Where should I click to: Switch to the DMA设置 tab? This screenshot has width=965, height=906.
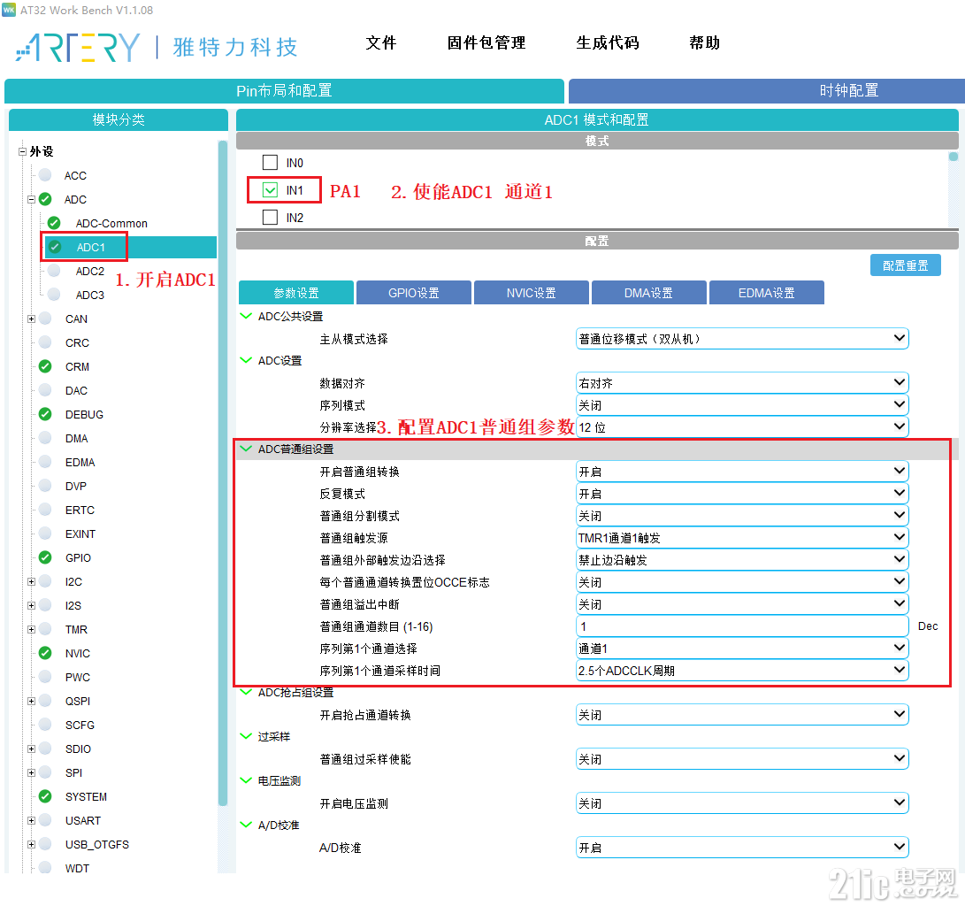[x=648, y=293]
